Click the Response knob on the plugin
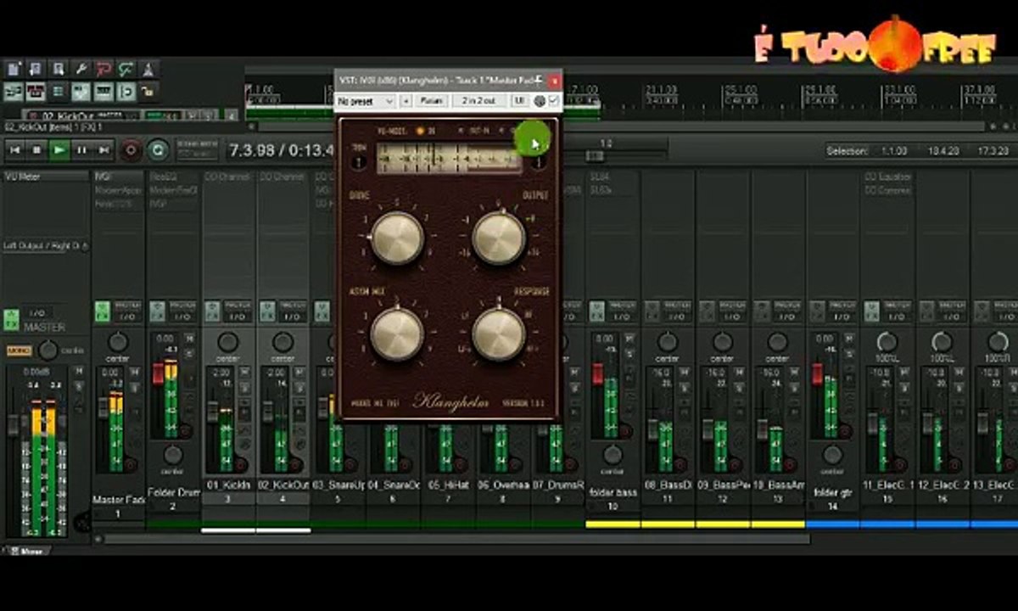 (499, 334)
